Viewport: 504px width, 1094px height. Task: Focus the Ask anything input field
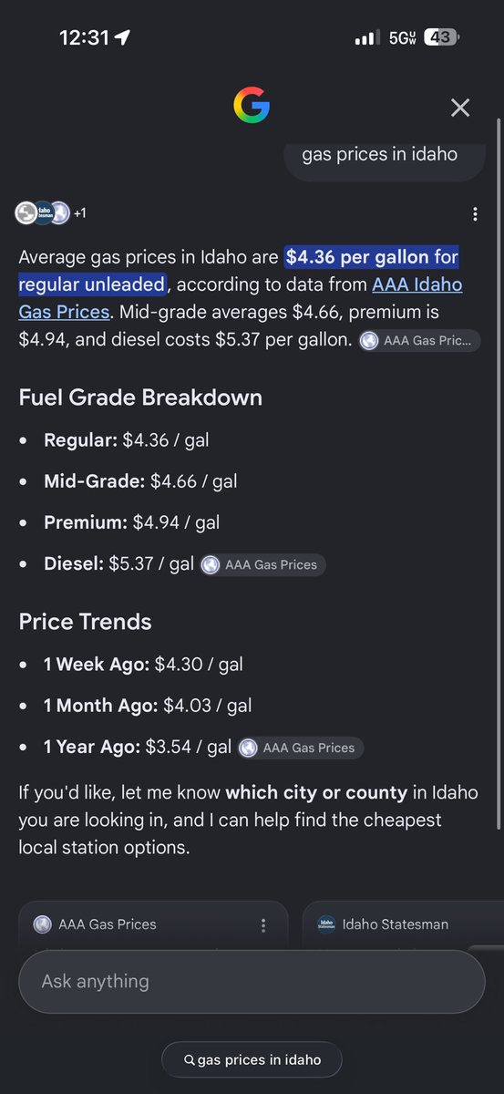click(252, 982)
